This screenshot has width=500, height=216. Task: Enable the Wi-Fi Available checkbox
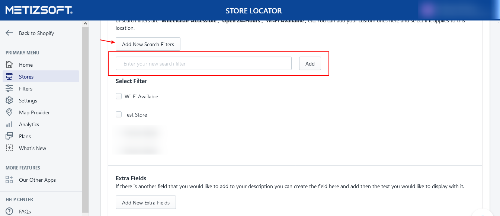click(x=119, y=96)
